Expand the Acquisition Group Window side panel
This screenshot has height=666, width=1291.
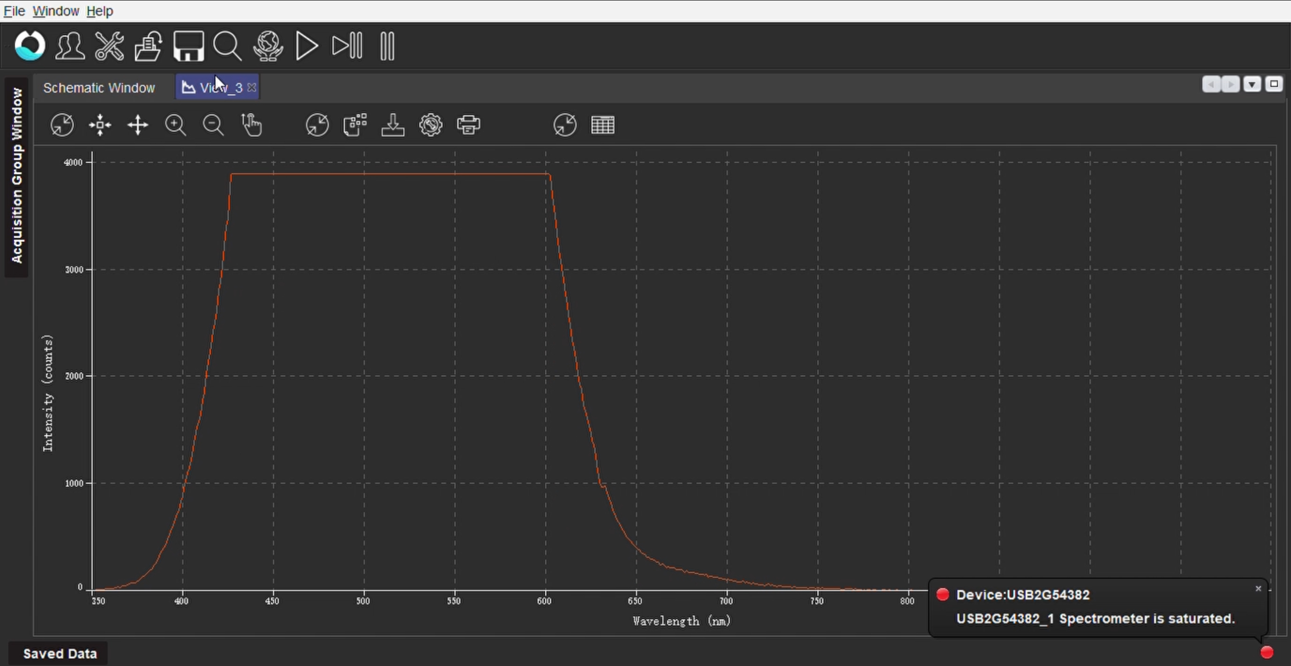[17, 175]
